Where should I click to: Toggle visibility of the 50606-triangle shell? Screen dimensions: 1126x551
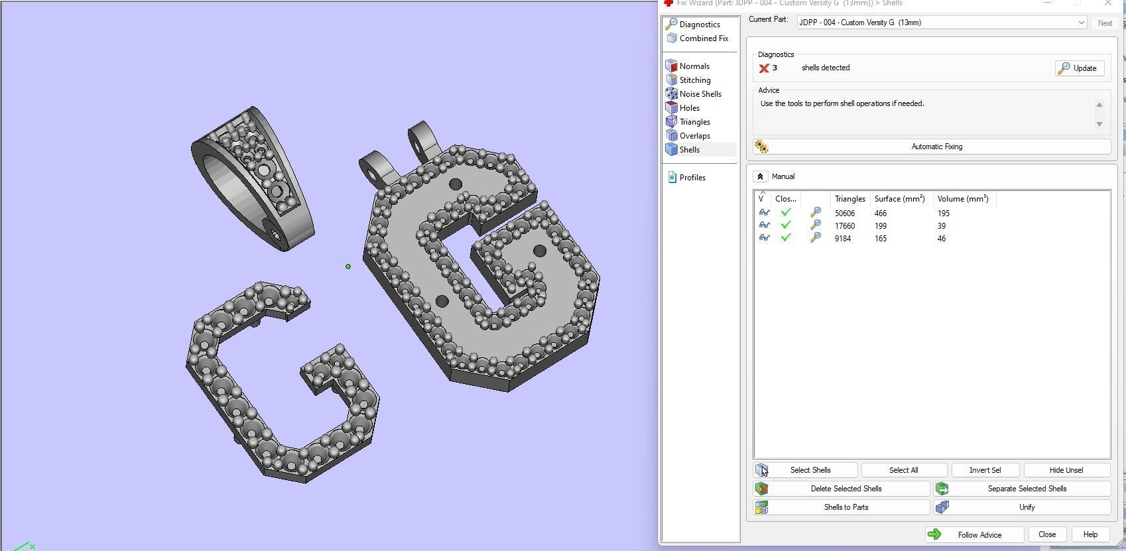pyautogui.click(x=764, y=213)
